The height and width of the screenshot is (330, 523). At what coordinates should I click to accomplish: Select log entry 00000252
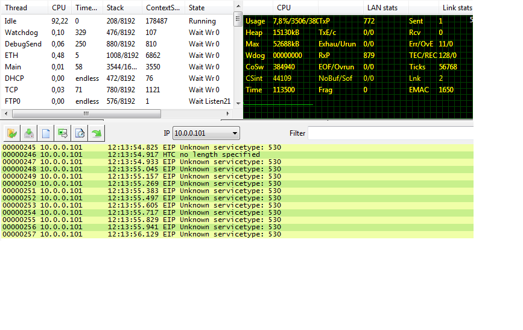point(238,198)
